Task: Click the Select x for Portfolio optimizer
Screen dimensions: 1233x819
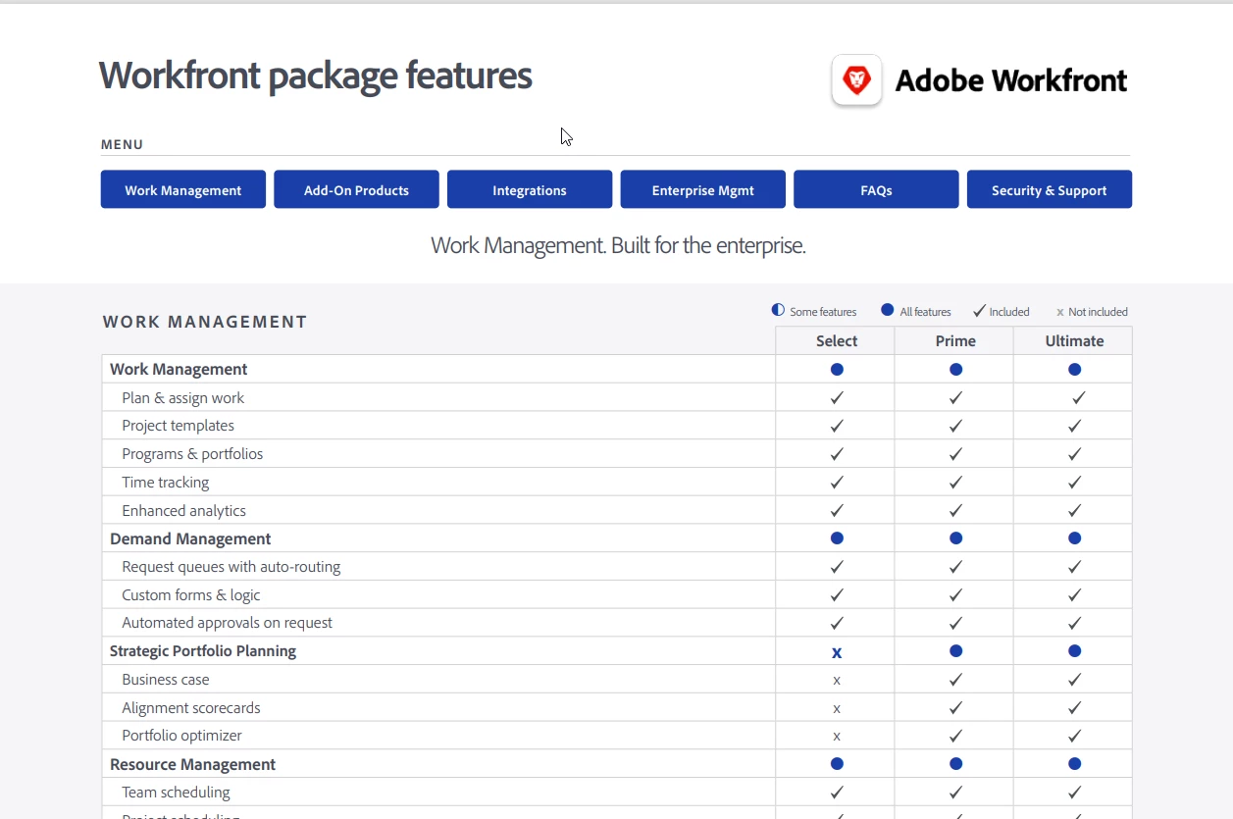Action: click(x=837, y=737)
